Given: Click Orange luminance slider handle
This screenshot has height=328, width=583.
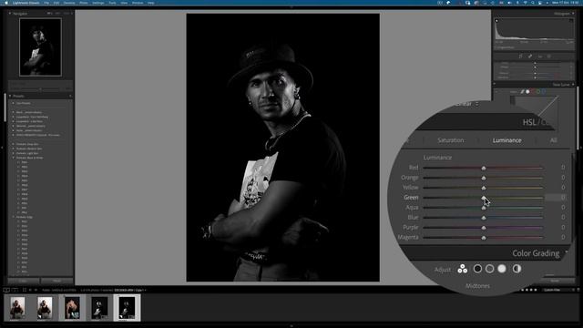Looking at the screenshot, I should [484, 178].
